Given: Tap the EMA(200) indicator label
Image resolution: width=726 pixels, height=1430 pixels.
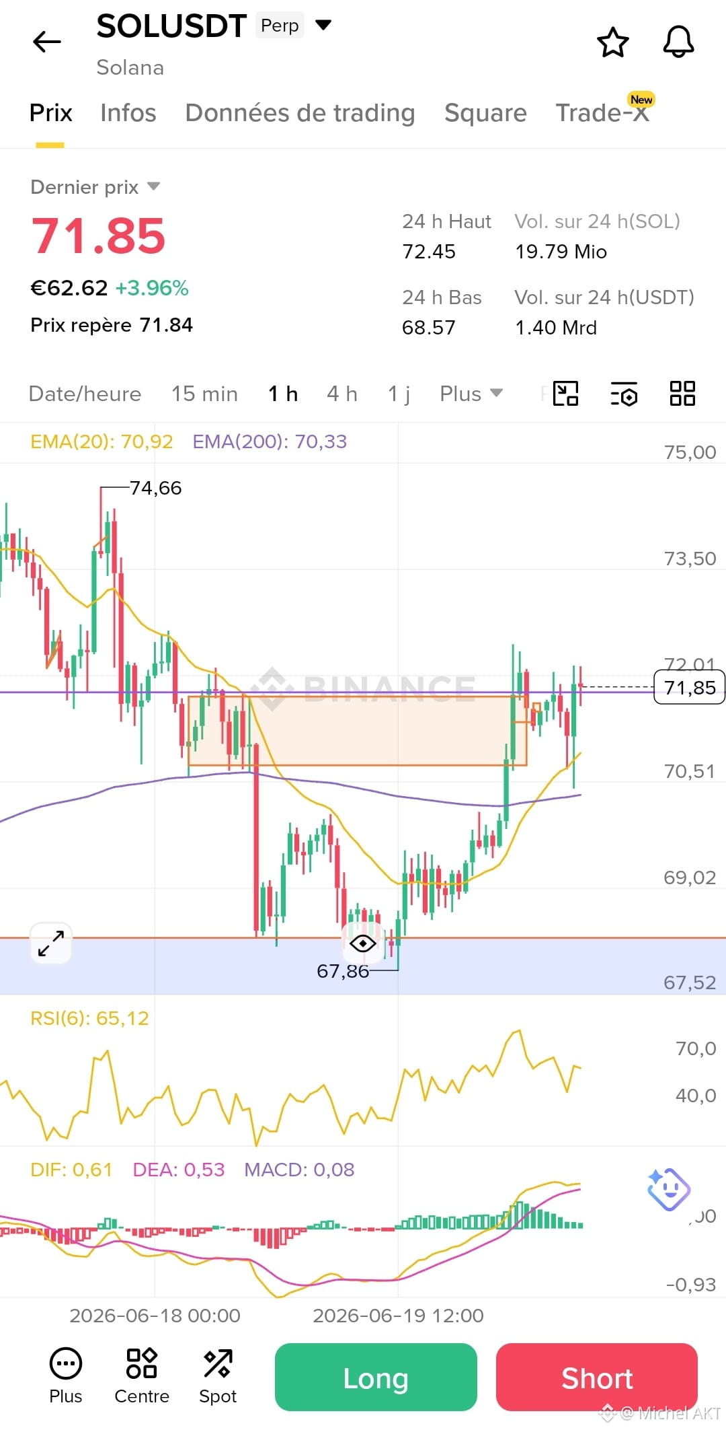Looking at the screenshot, I should 270,441.
